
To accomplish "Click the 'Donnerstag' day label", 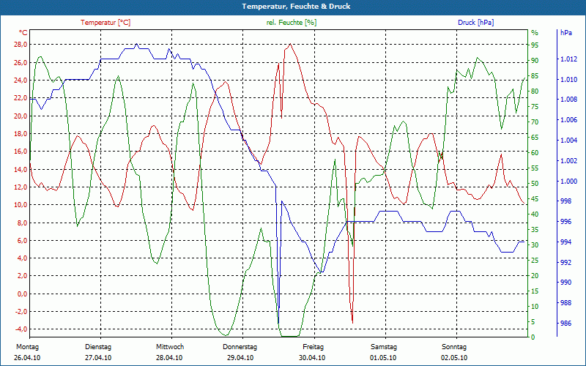I will pos(240,347).
